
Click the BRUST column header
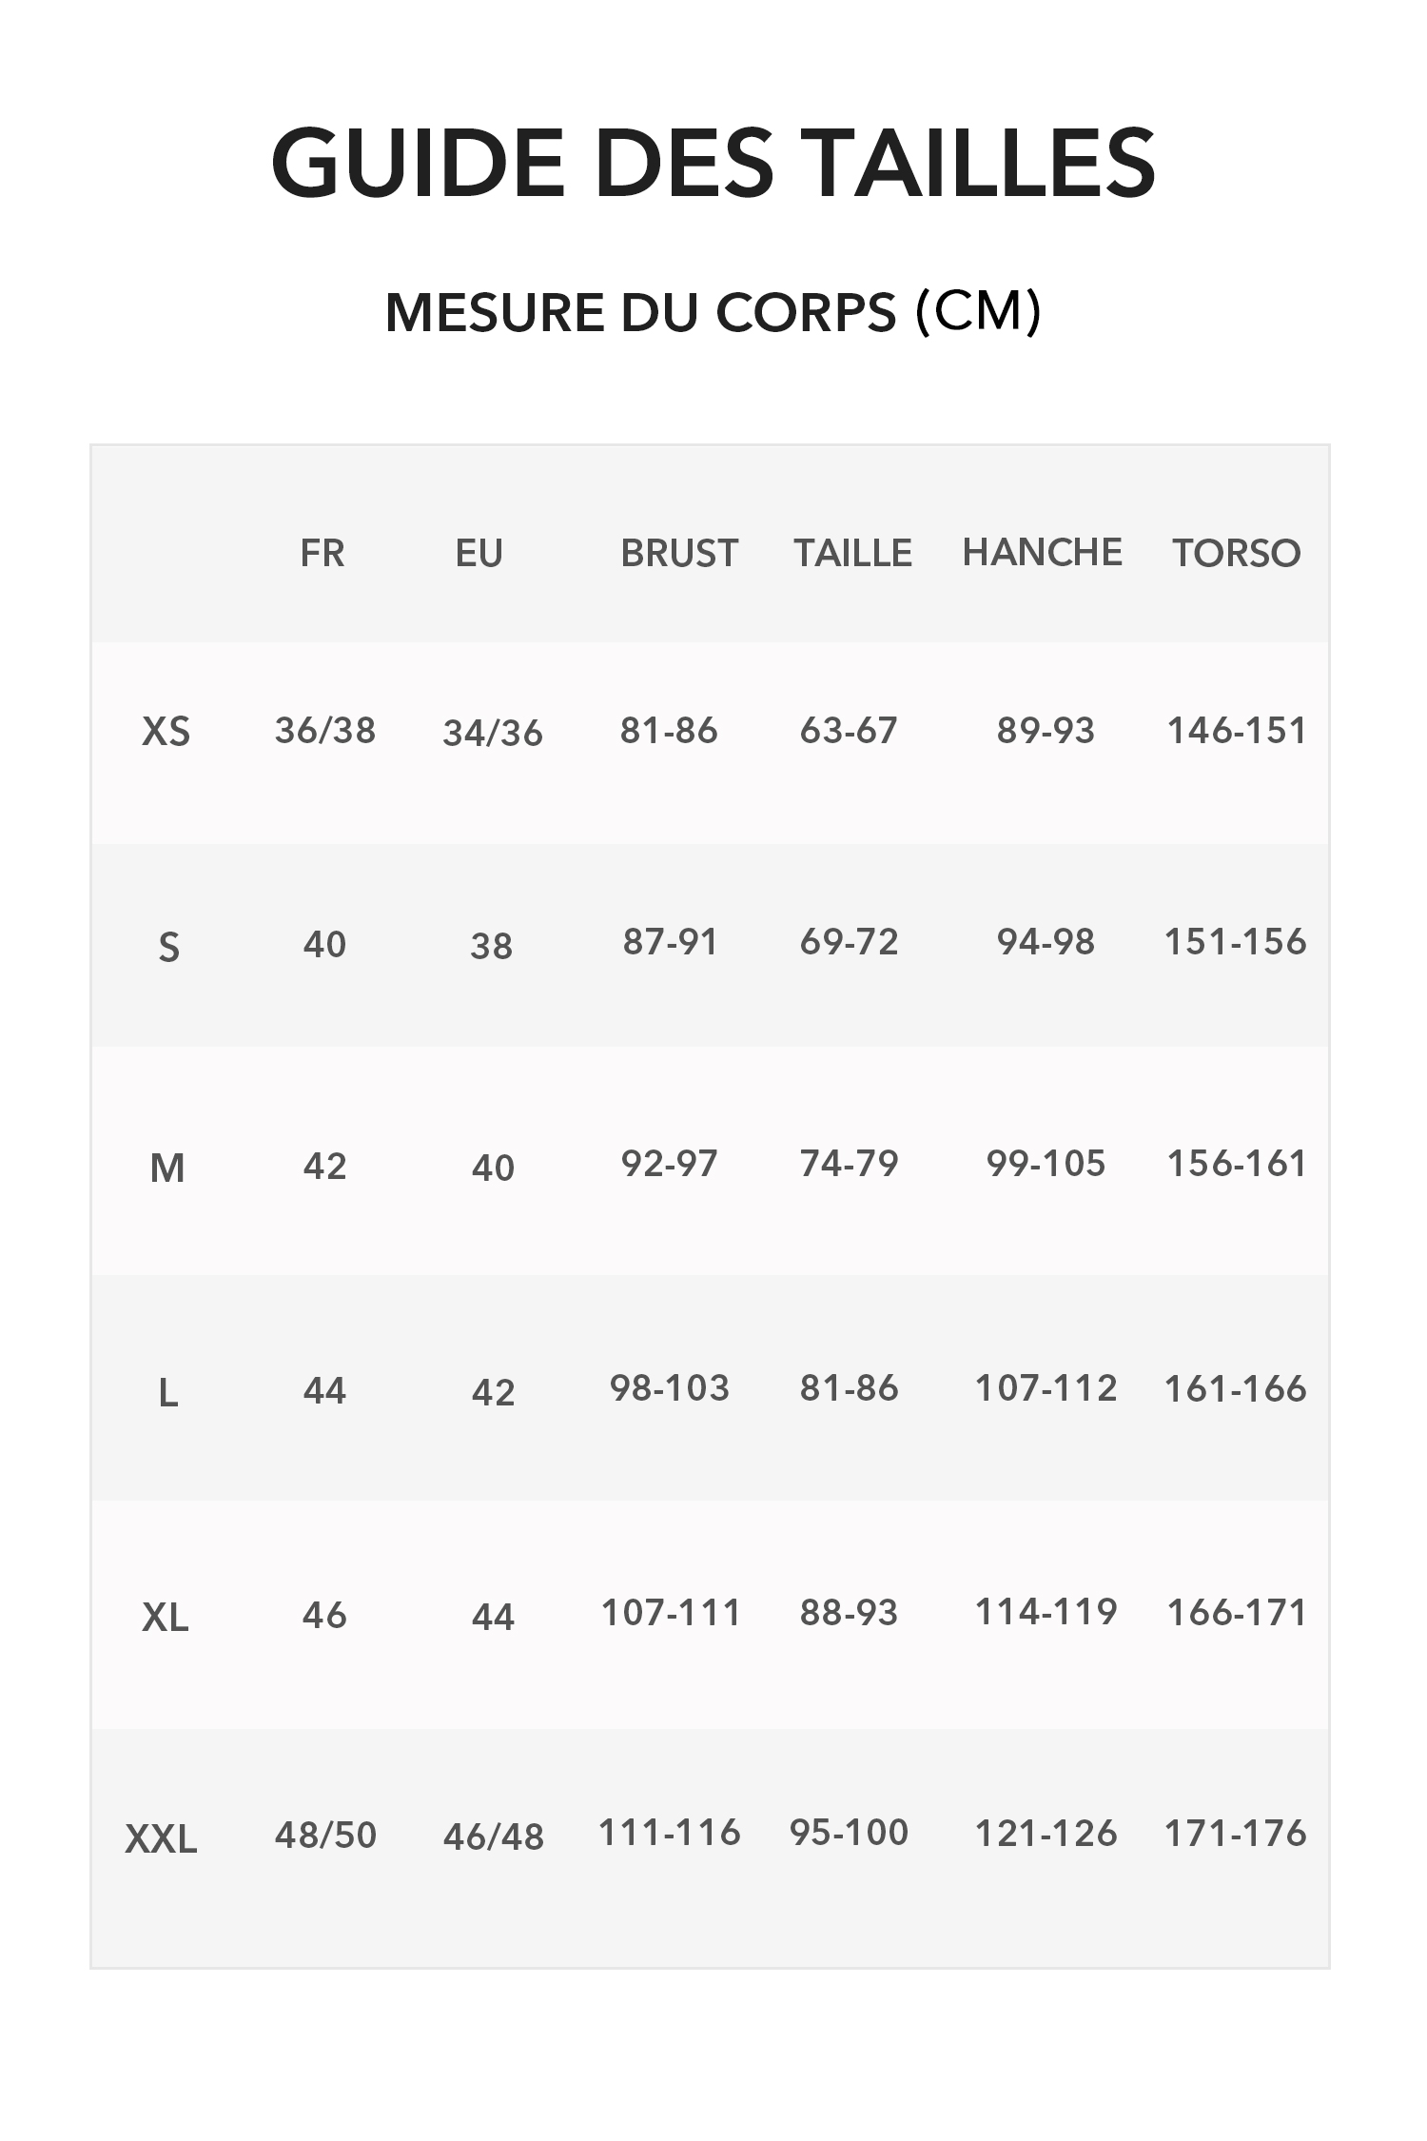point(679,553)
